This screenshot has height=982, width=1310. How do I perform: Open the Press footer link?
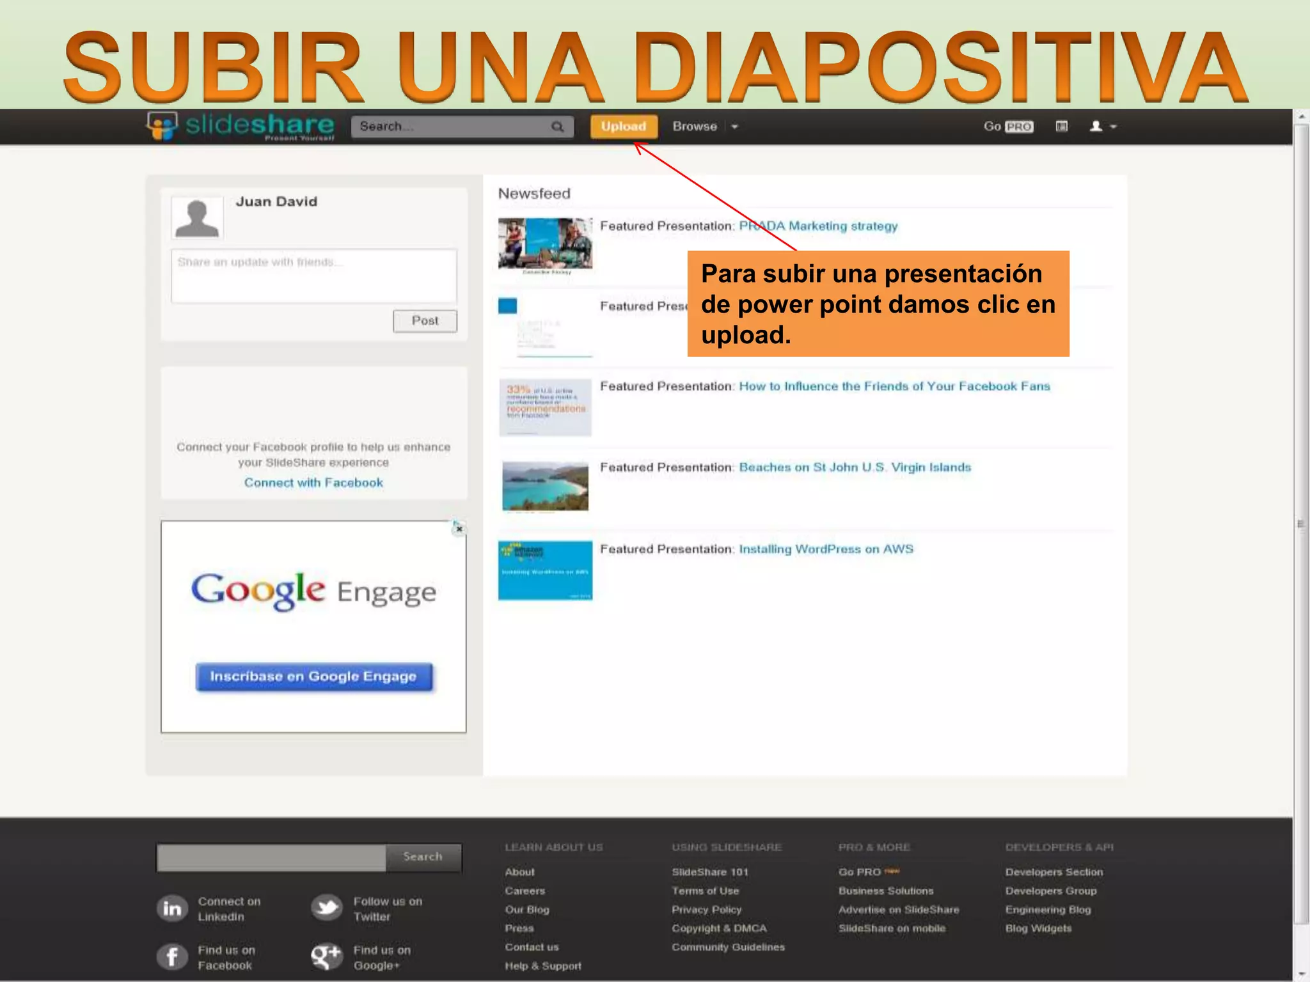[519, 928]
